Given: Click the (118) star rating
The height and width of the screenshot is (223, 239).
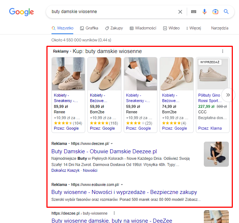Looking at the screenshot, I should click(104, 123).
